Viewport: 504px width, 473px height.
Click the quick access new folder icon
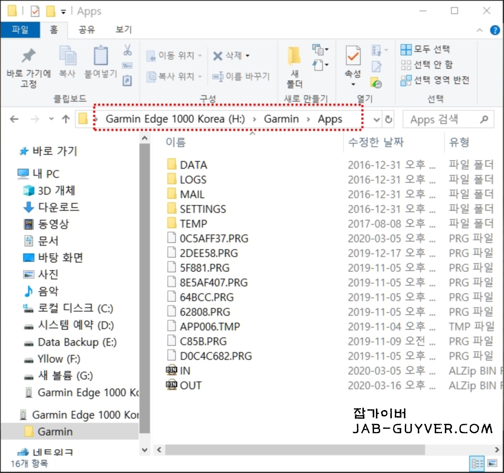tap(51, 11)
